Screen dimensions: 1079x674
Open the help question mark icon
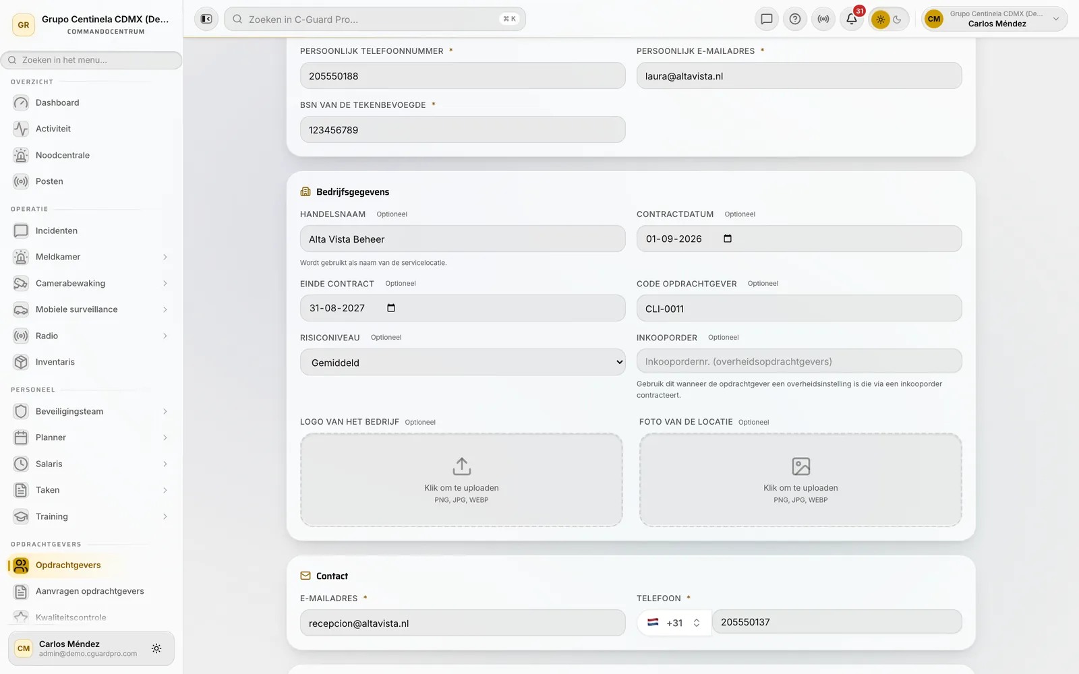795,19
